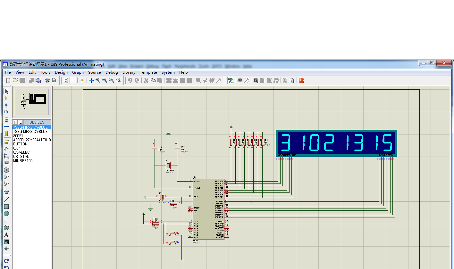Select the Voltage Probe tool

pyautogui.click(x=6, y=177)
